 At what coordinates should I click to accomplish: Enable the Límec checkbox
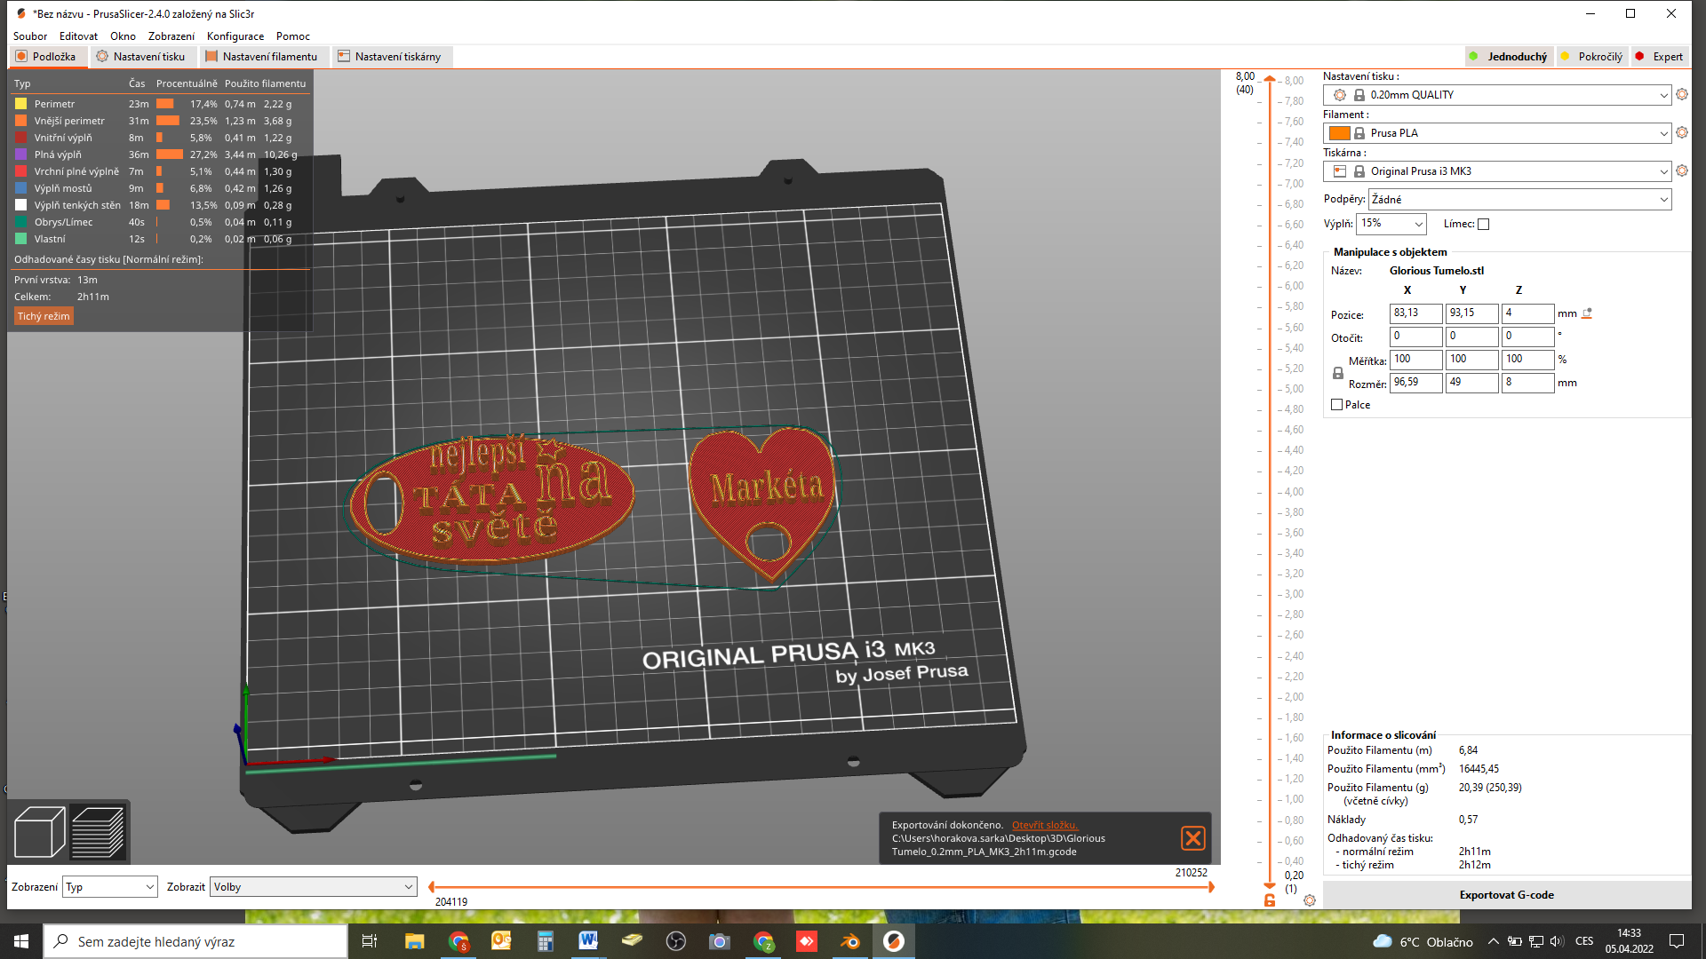[x=1483, y=225]
